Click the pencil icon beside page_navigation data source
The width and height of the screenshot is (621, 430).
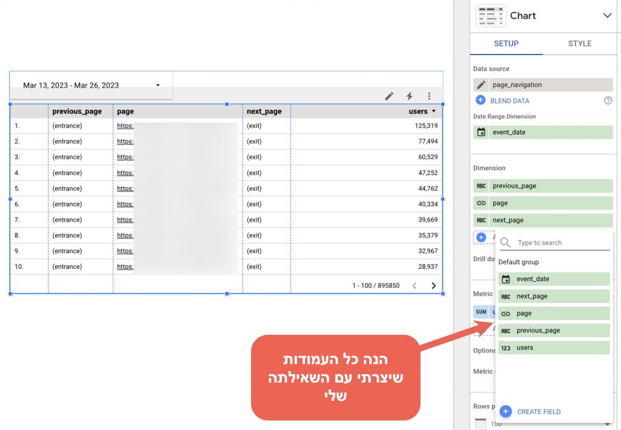[481, 85]
